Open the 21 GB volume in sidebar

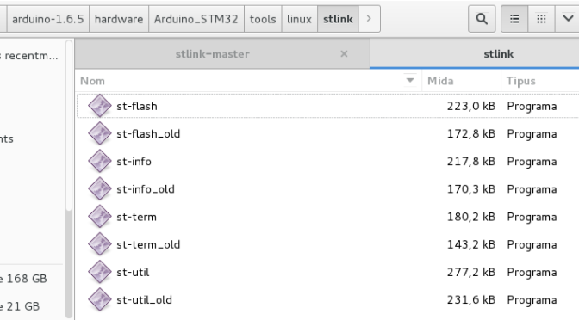click(x=20, y=306)
